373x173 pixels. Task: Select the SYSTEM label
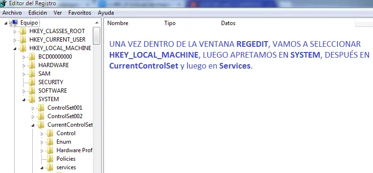pyautogui.click(x=48, y=99)
